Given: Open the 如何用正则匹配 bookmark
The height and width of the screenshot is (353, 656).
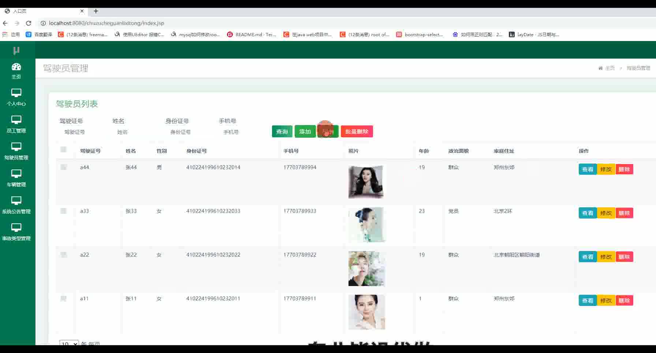Looking at the screenshot, I should (477, 34).
